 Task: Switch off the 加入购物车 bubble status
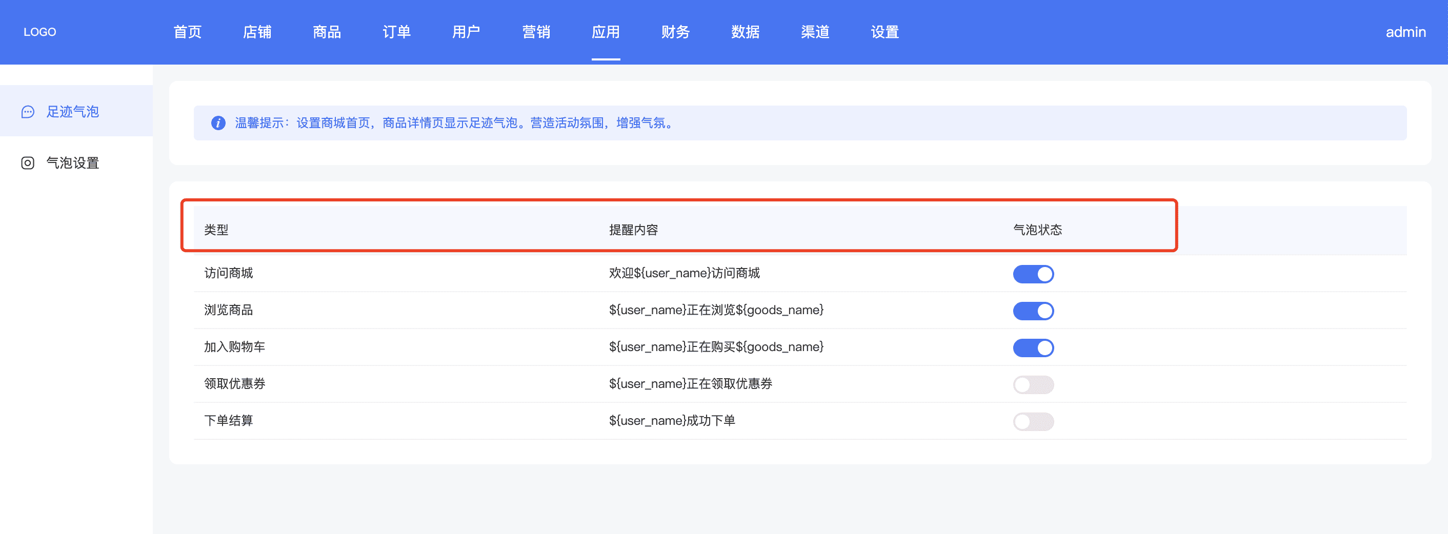pyautogui.click(x=1033, y=348)
